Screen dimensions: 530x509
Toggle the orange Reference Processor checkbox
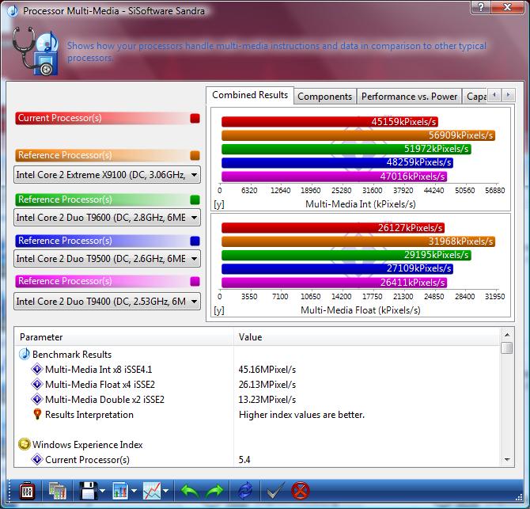click(x=195, y=155)
